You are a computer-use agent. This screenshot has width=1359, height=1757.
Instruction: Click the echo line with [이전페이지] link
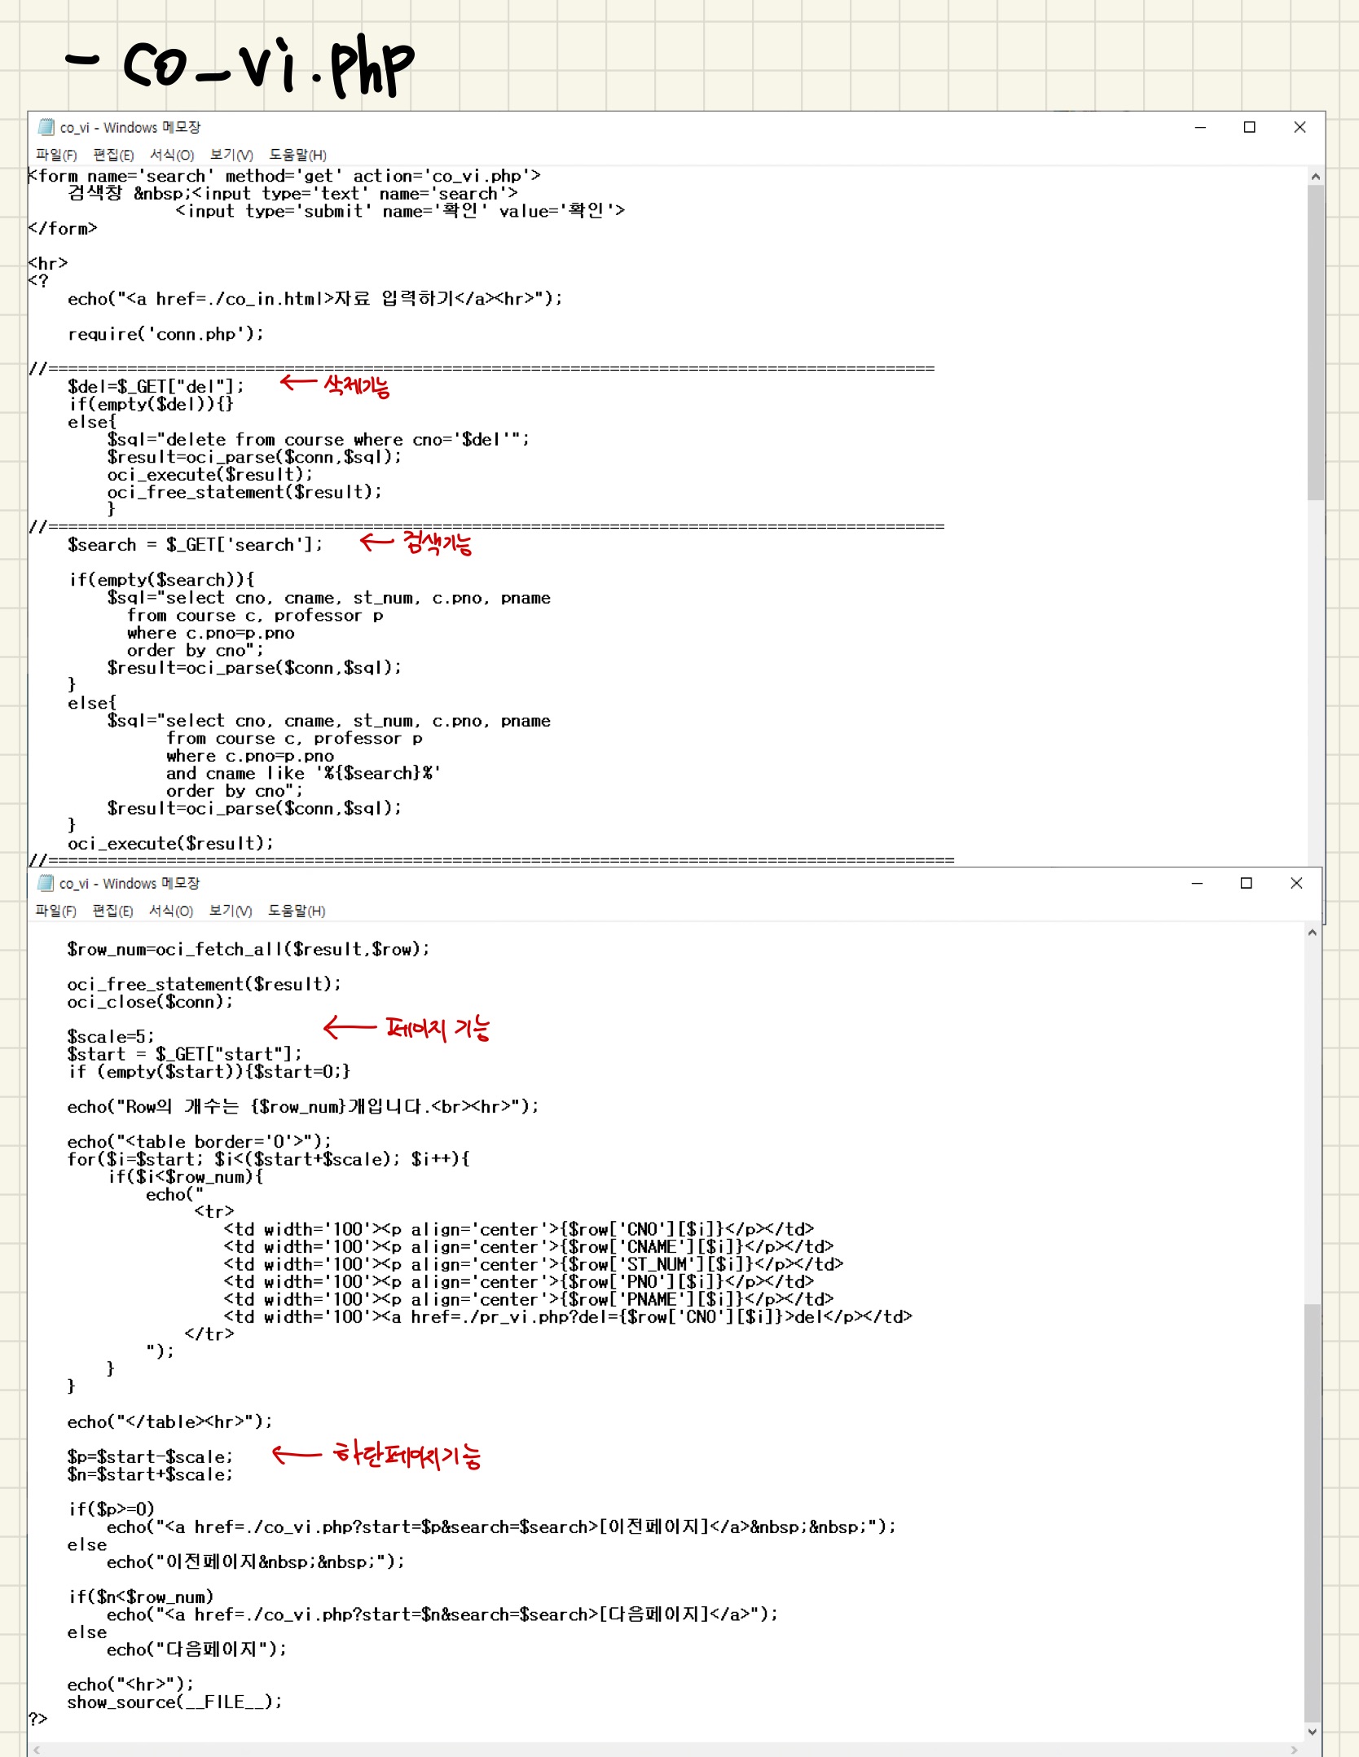pyautogui.click(x=501, y=1526)
